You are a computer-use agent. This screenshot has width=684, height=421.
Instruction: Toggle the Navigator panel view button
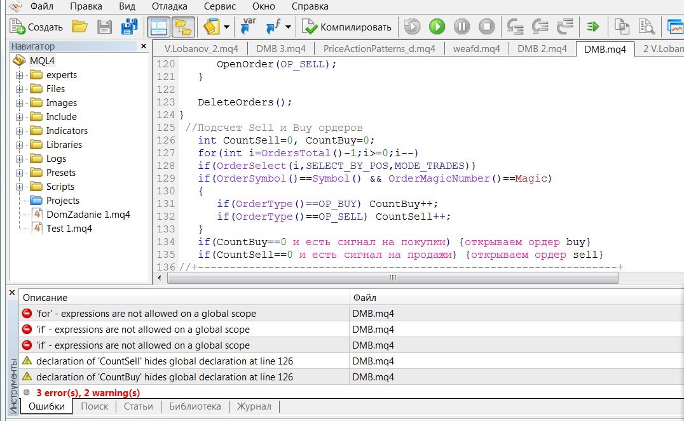pyautogui.click(x=158, y=27)
